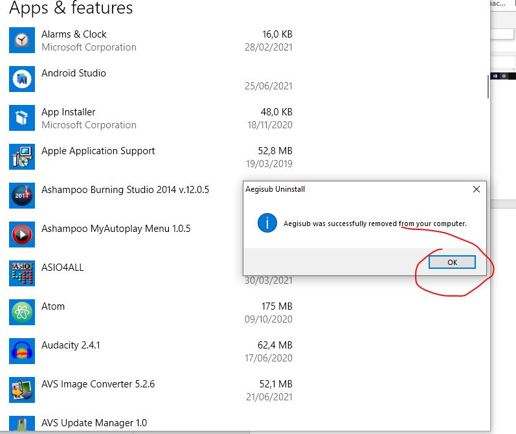This screenshot has width=516, height=434.
Task: Click the 175 MB size of Atom
Action: (x=277, y=306)
